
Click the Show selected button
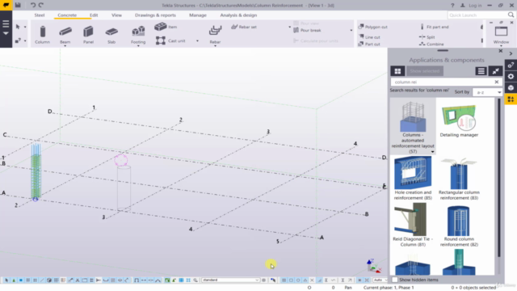425,71
